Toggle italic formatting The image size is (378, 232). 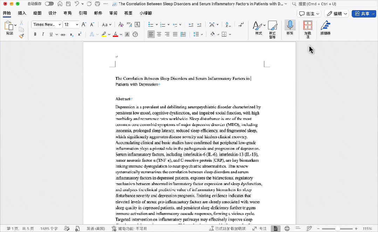pos(43,34)
